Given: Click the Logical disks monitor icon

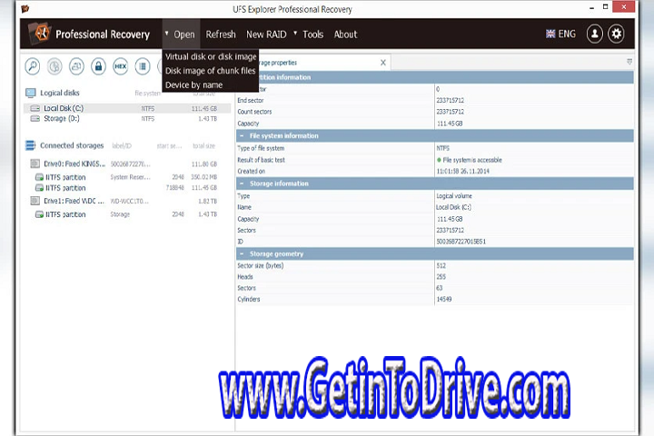Looking at the screenshot, I should click(x=31, y=93).
